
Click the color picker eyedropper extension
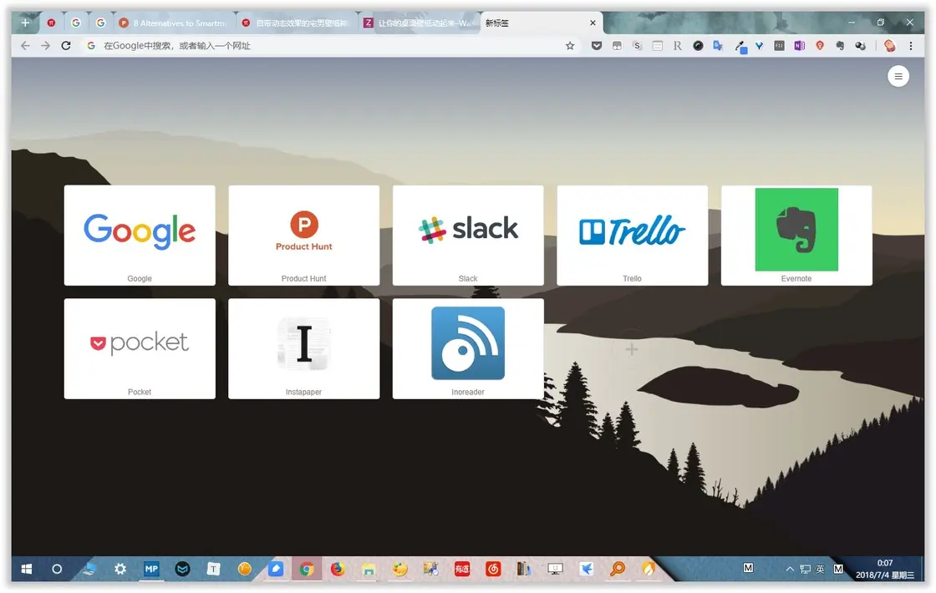[740, 46]
